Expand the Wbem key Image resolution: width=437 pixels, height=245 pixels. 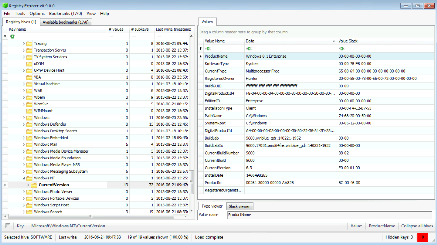[24, 98]
